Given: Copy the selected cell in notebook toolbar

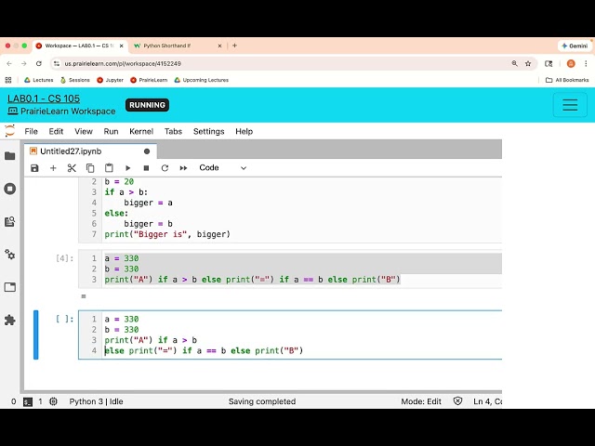Looking at the screenshot, I should pyautogui.click(x=90, y=168).
